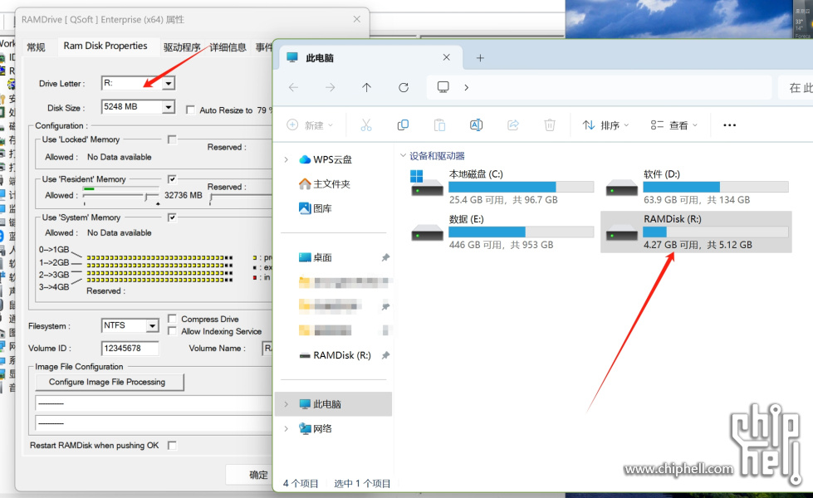813x498 pixels.
Task: Collapse the 设备和驱动器 group
Action: point(403,155)
